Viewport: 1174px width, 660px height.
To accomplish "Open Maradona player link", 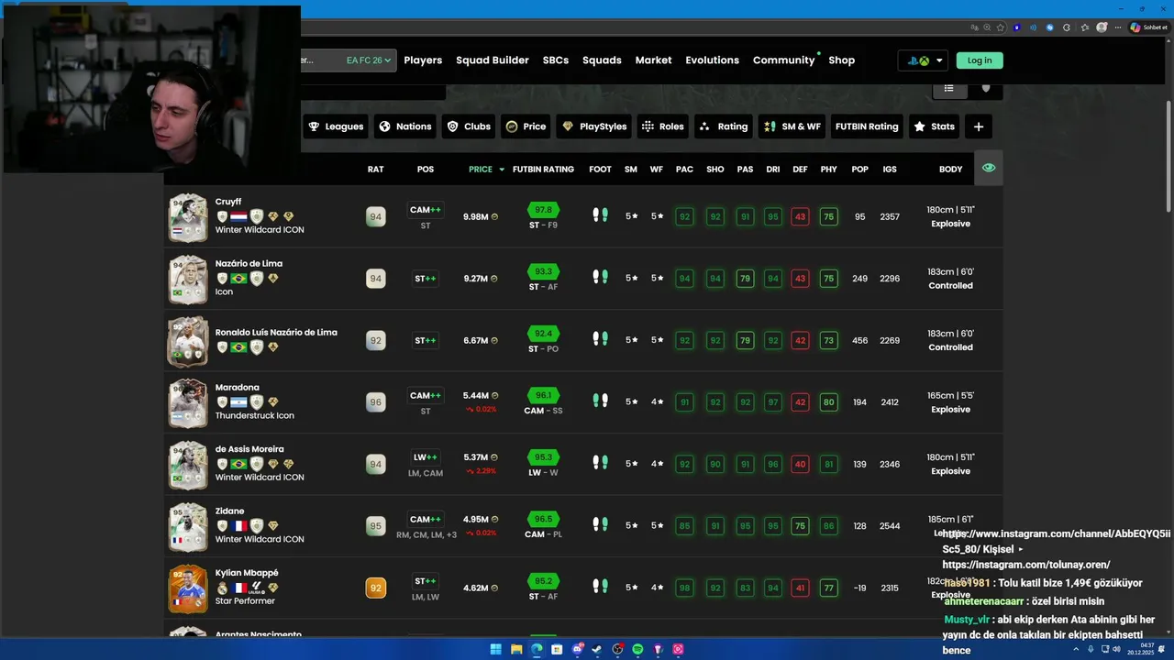I will pos(238,388).
